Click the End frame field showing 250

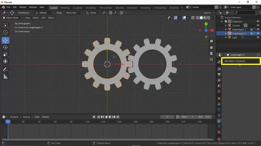click(204, 117)
